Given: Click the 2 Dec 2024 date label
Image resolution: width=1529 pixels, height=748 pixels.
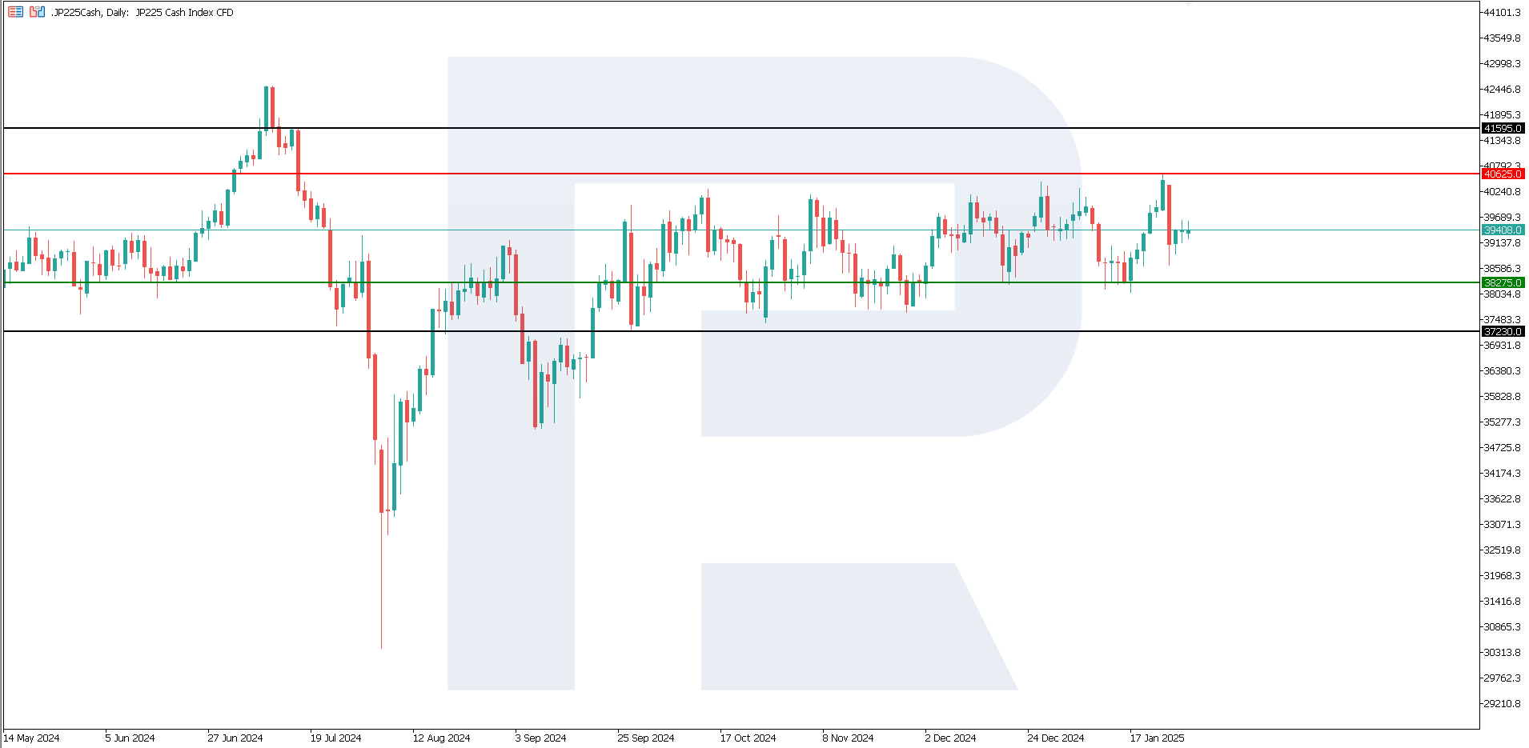Looking at the screenshot, I should click(x=950, y=738).
